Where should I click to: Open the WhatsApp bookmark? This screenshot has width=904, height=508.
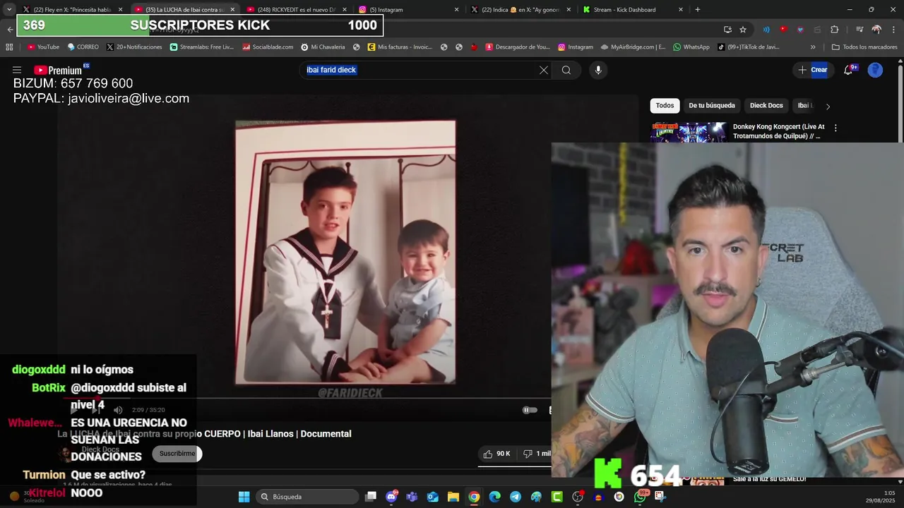691,47
